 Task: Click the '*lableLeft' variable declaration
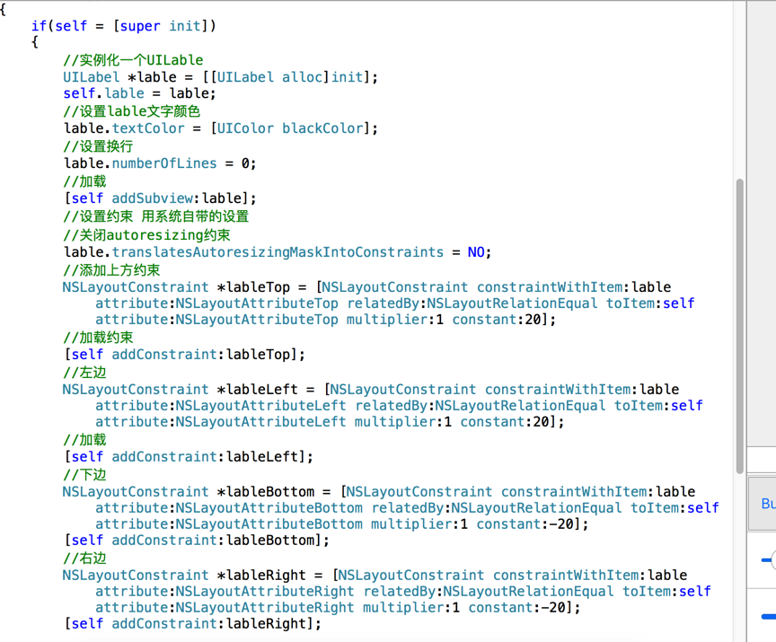pos(258,390)
